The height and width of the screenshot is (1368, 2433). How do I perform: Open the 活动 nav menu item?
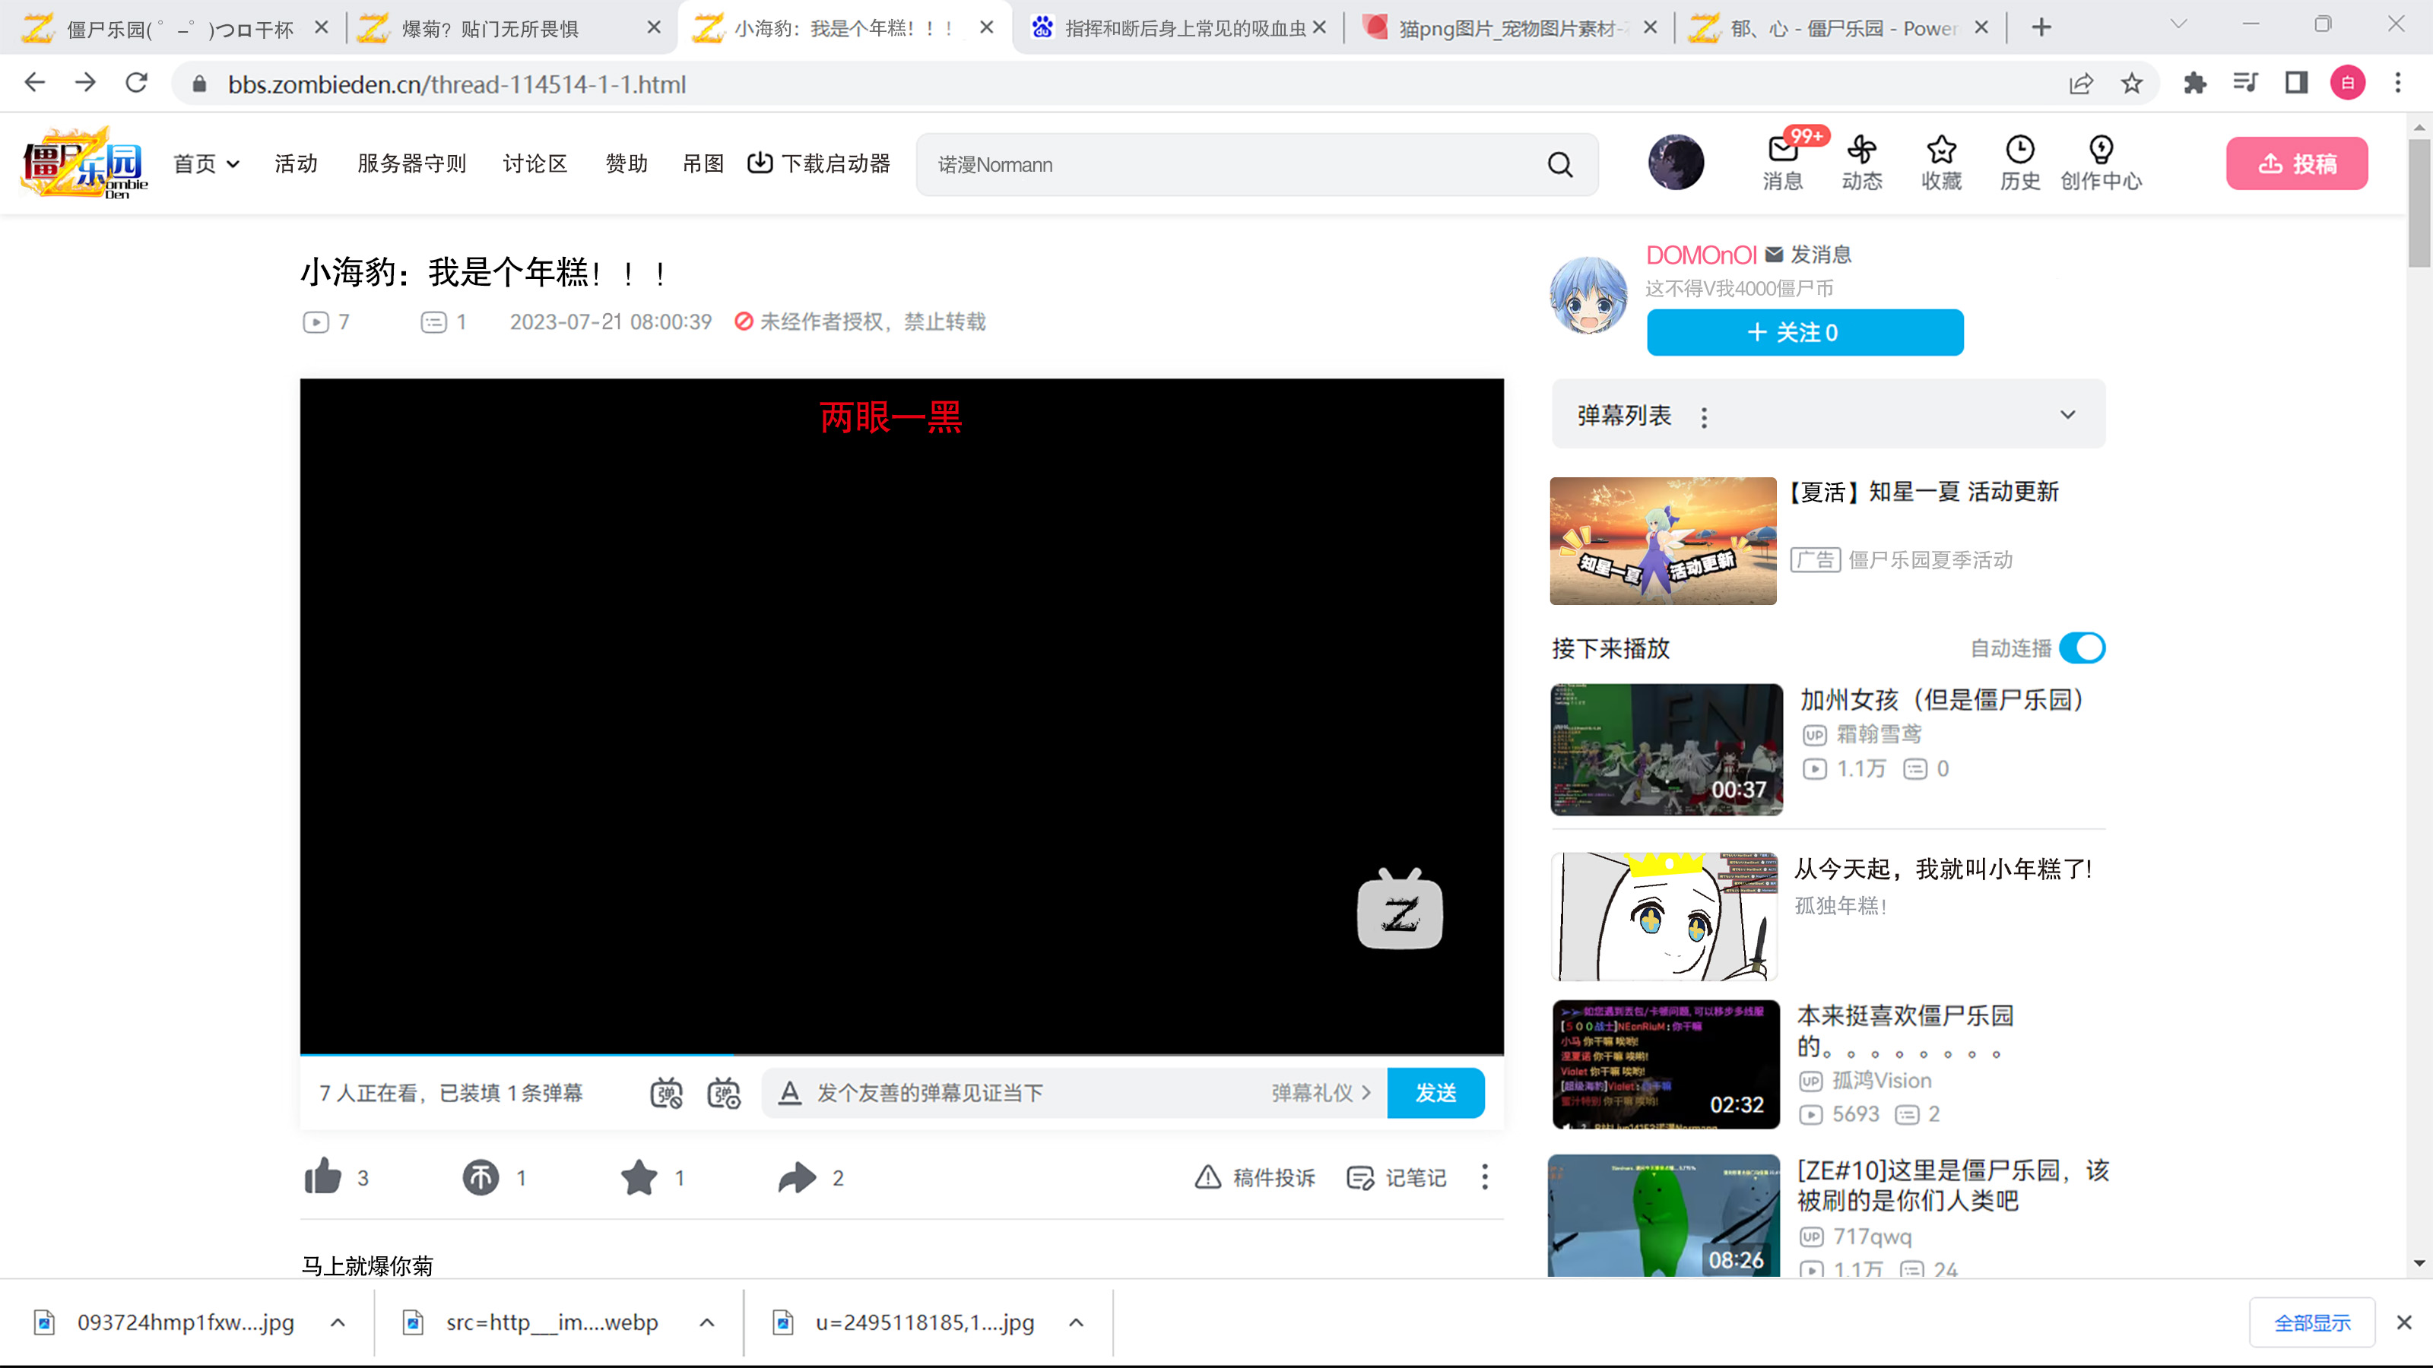tap(296, 163)
